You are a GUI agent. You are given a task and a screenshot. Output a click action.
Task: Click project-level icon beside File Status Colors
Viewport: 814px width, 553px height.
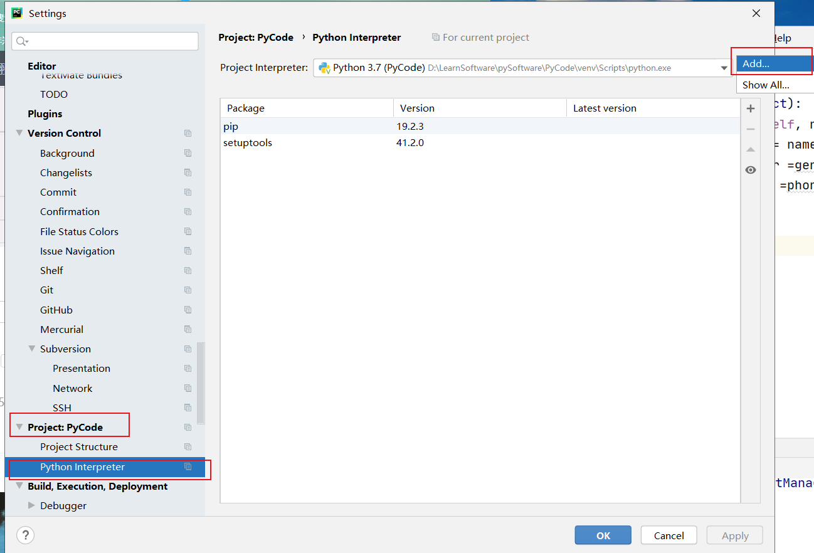pyautogui.click(x=188, y=231)
